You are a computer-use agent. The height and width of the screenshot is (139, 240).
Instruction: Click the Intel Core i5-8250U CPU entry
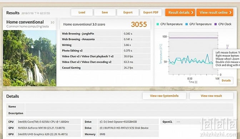coord(44,122)
